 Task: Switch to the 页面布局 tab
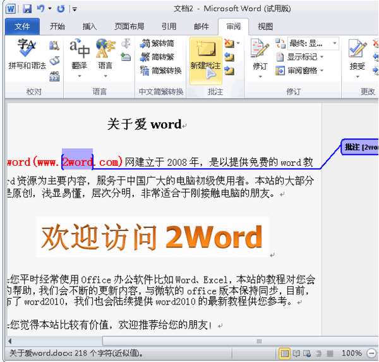129,27
